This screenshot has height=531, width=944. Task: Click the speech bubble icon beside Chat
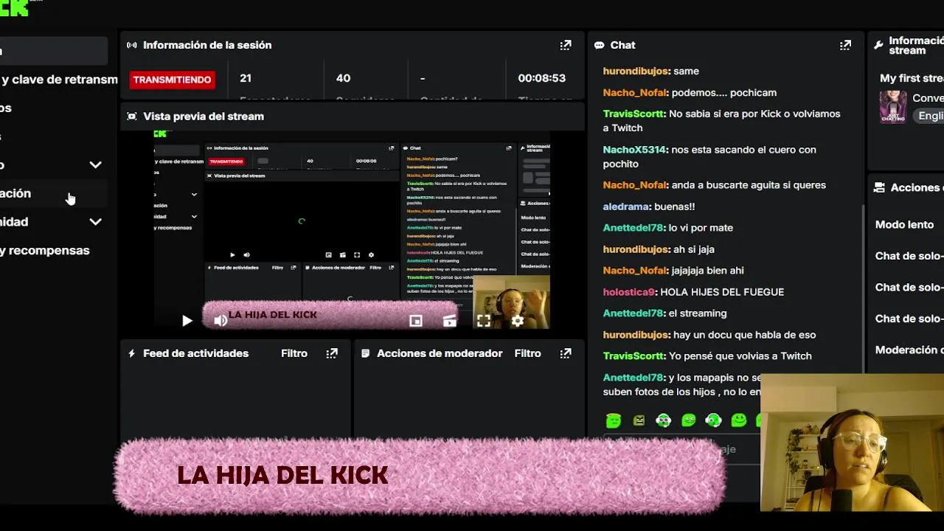[600, 45]
